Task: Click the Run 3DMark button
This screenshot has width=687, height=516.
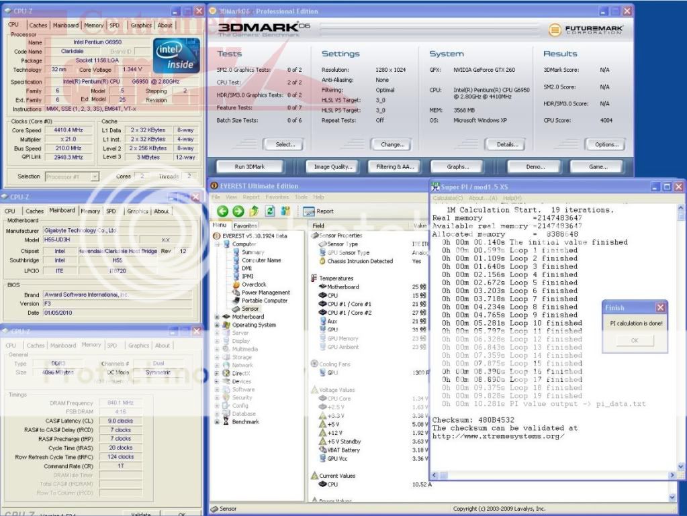Action: tap(249, 166)
